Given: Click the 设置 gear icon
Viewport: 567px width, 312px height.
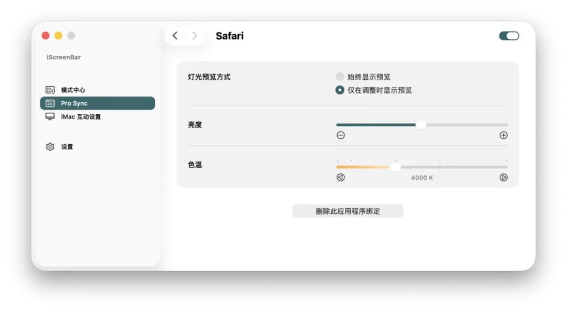Looking at the screenshot, I should click(50, 147).
